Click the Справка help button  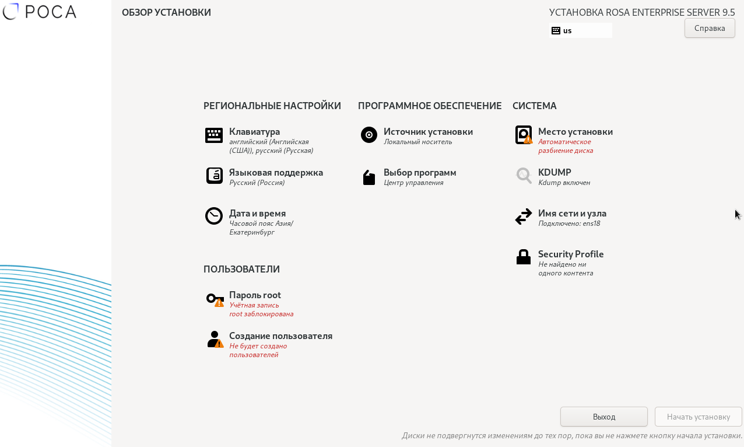tap(710, 28)
